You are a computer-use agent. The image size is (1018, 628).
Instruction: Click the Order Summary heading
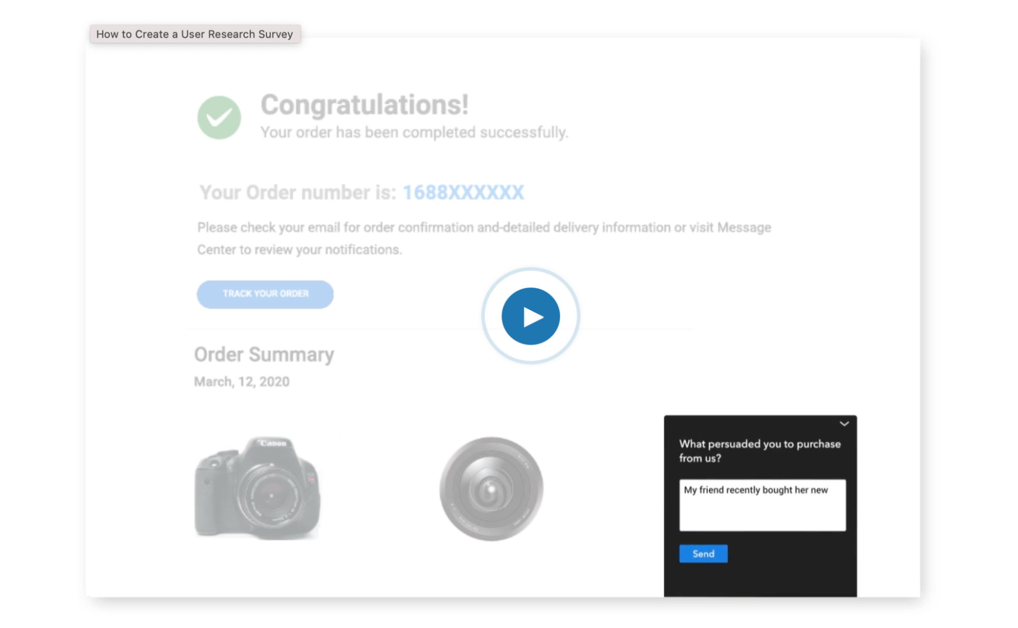263,354
